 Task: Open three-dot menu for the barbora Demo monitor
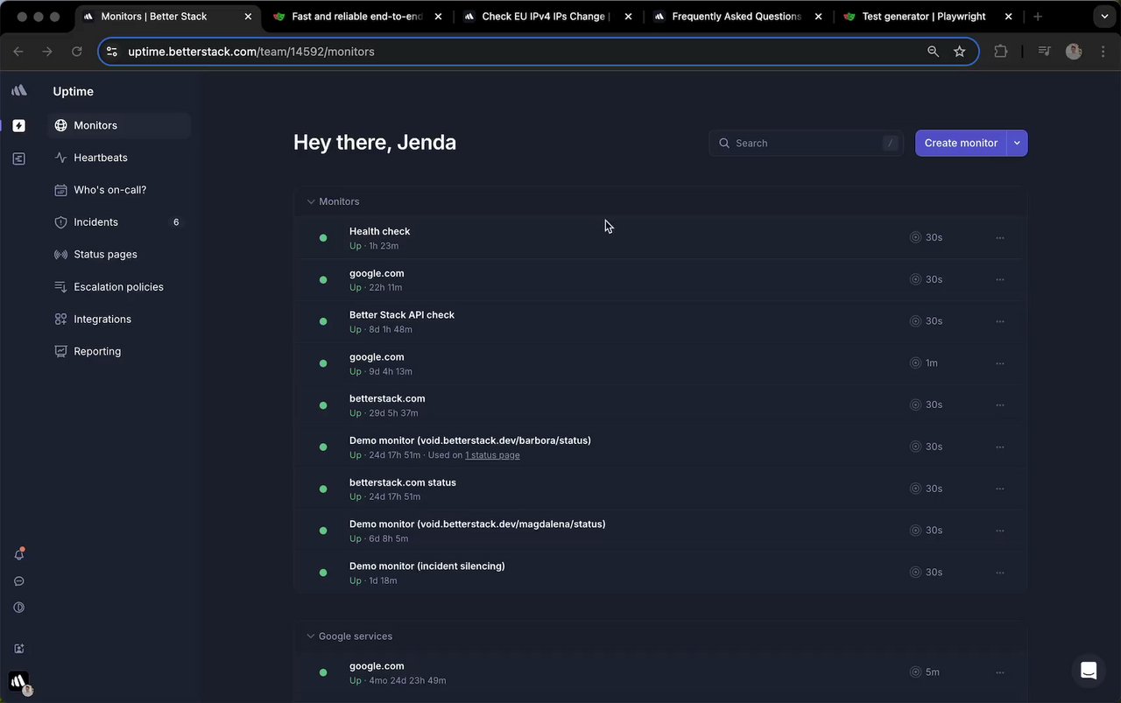coord(1000,447)
